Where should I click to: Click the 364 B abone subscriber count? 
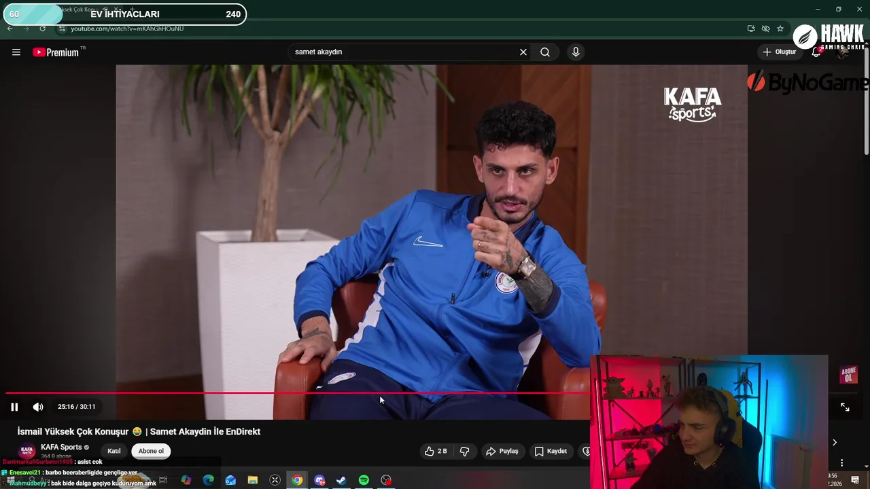click(56, 456)
